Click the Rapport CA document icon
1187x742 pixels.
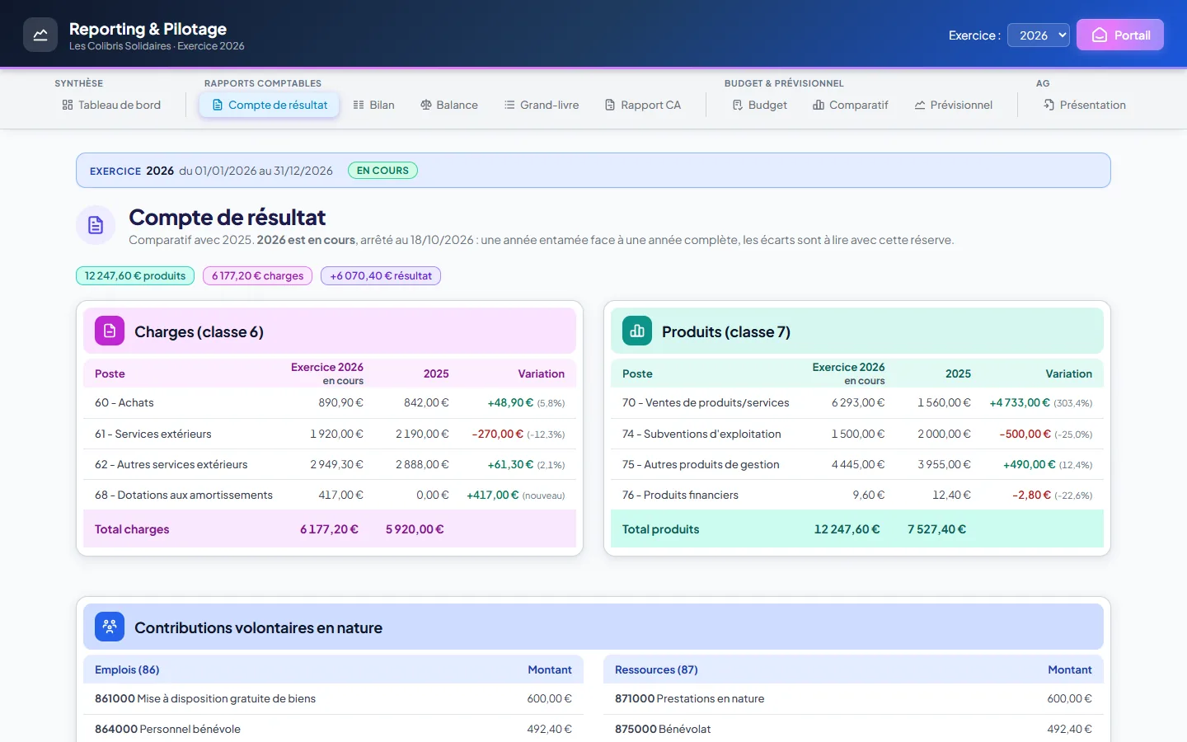(610, 105)
